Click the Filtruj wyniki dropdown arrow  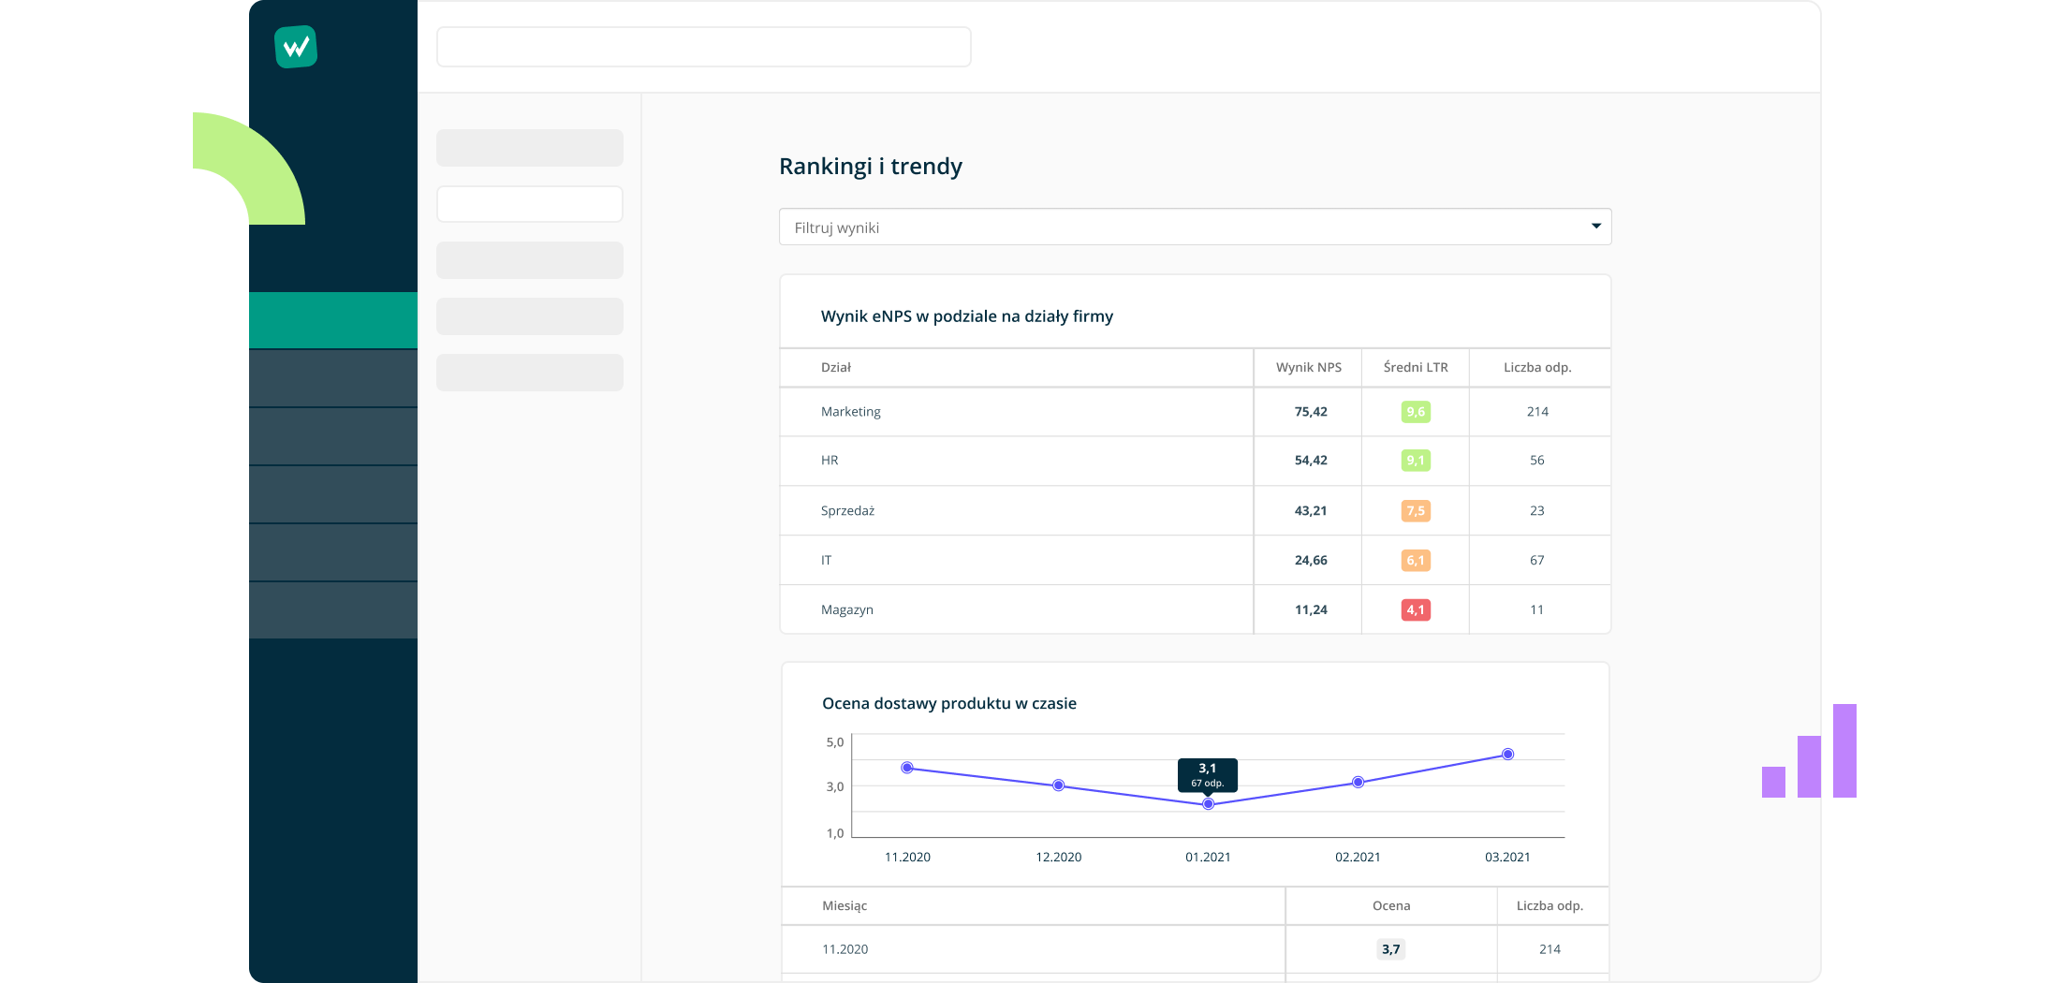[1596, 227]
